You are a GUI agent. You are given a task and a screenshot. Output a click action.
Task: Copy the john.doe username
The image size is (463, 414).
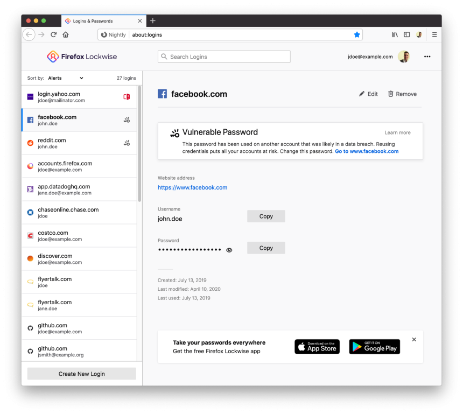click(266, 216)
